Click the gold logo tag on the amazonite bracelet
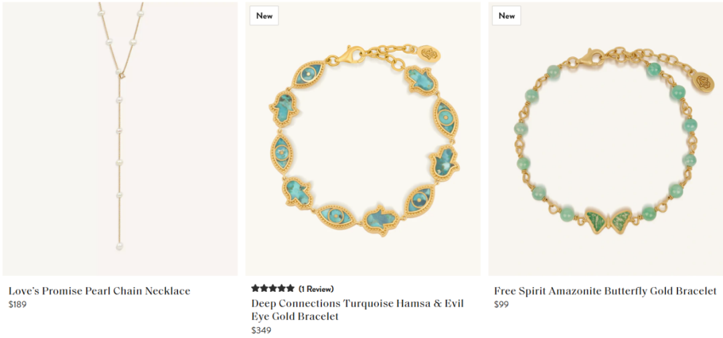This screenshot has height=338, width=723. [702, 82]
